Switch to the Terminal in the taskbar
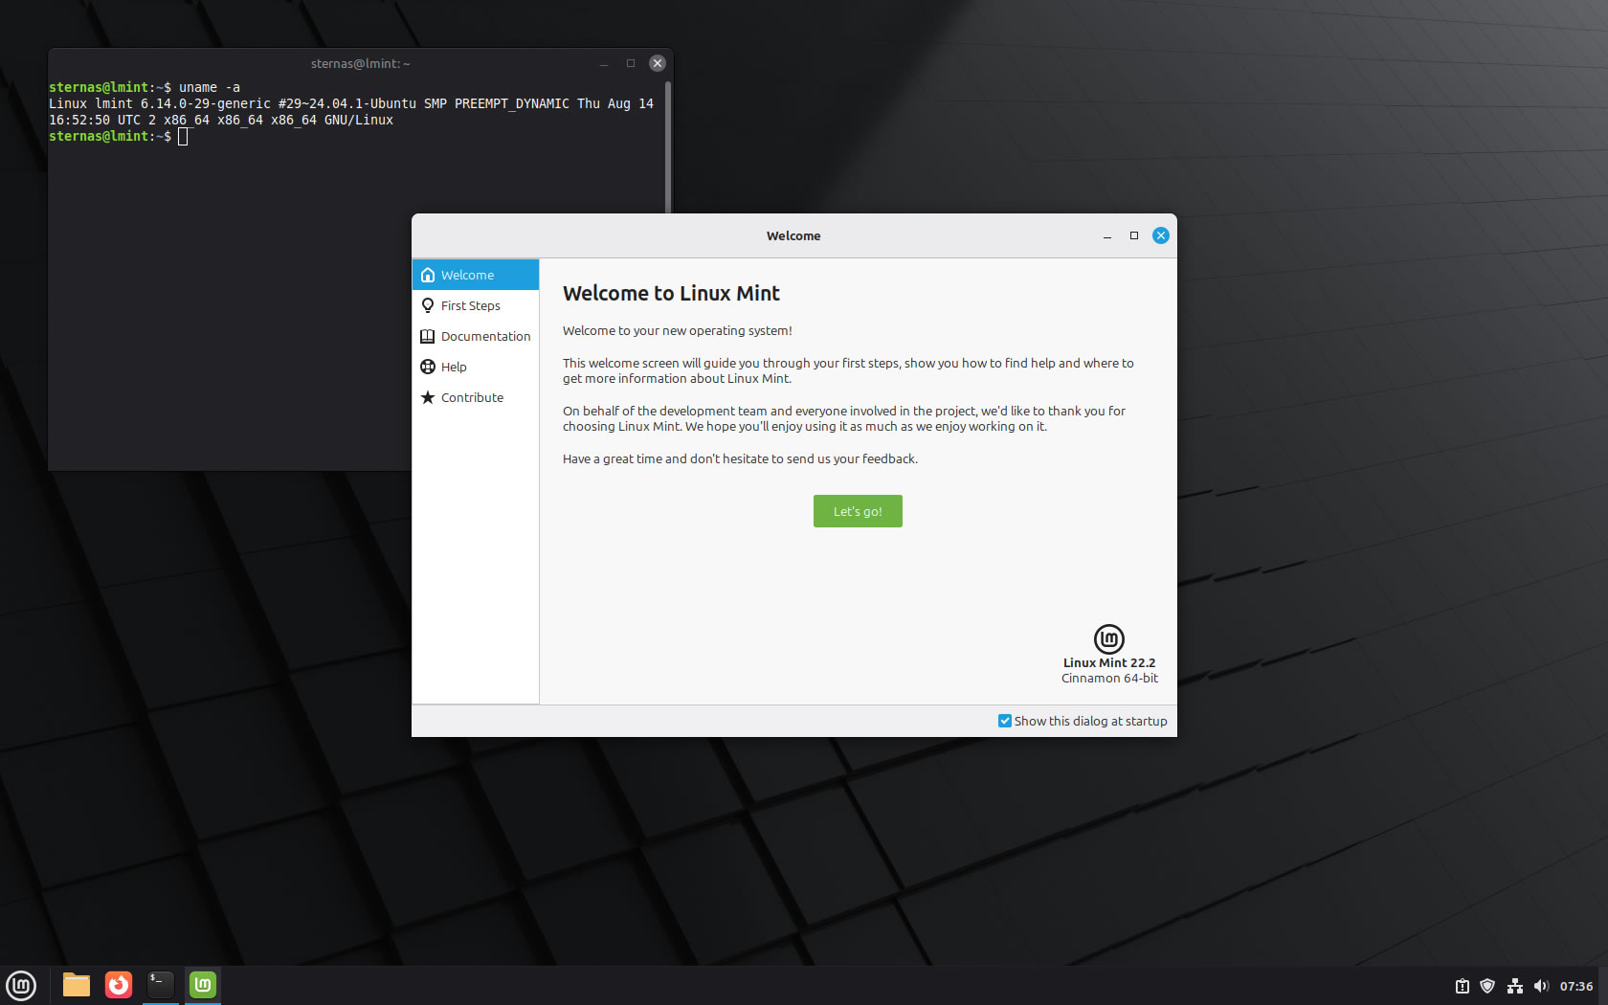This screenshot has width=1608, height=1005. click(x=161, y=985)
